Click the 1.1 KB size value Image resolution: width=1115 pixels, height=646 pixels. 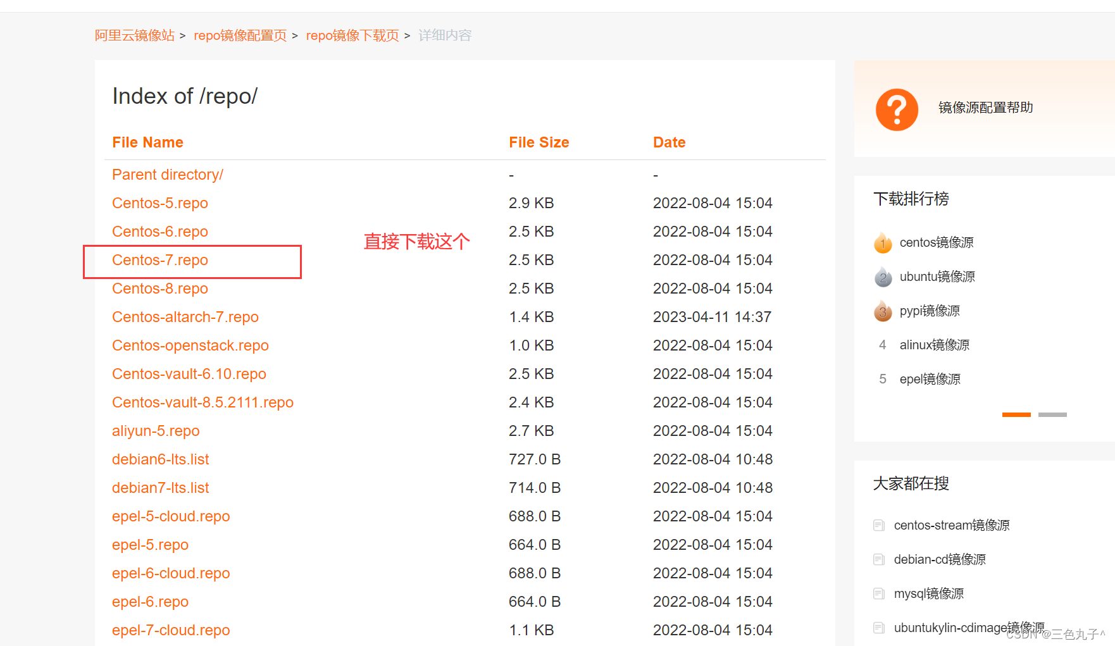coord(532,630)
